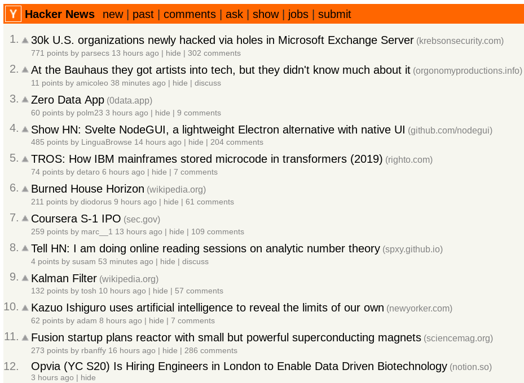524x383 pixels.
Task: Open 302 comments on Exchange Server story
Action: point(214,53)
